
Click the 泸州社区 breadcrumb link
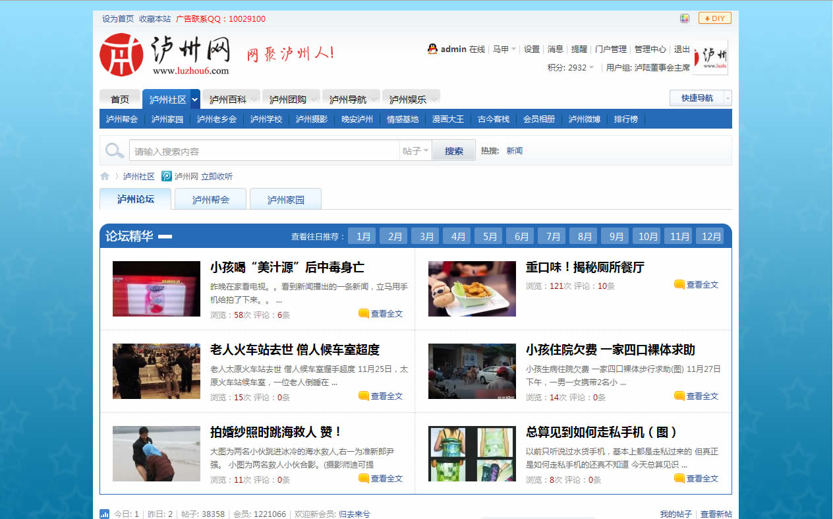[139, 177]
